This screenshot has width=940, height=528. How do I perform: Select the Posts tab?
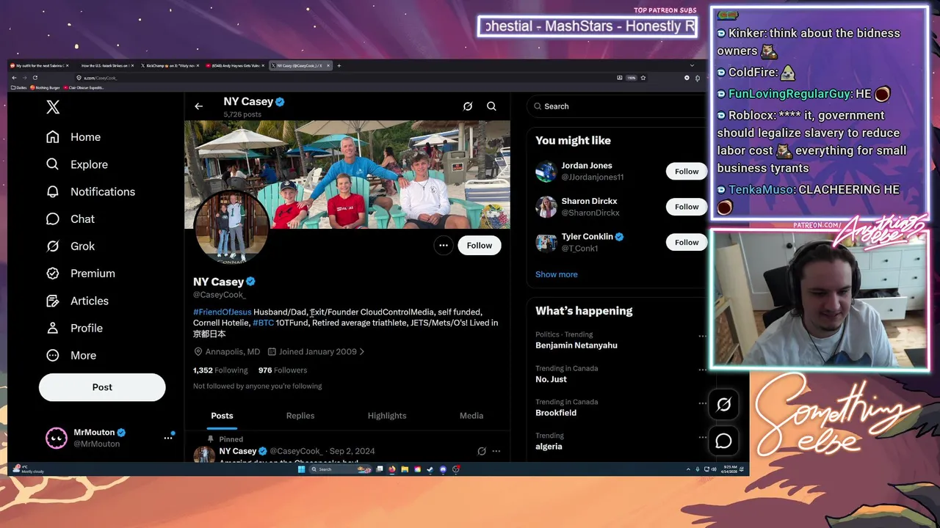click(222, 416)
